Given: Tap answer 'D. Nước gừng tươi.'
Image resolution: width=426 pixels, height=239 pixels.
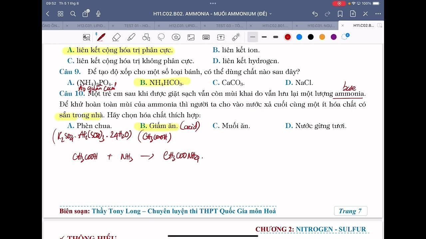Looking at the screenshot, I should (316, 126).
